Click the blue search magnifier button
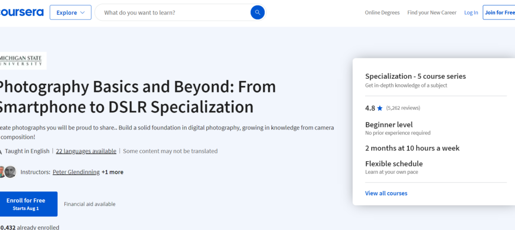The height and width of the screenshot is (230, 515). (257, 13)
